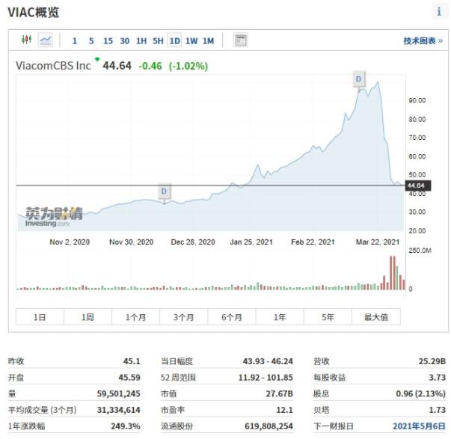Viewport: 451px width, 439px height.
Task: Select the area line chart icon
Action: tap(46, 40)
